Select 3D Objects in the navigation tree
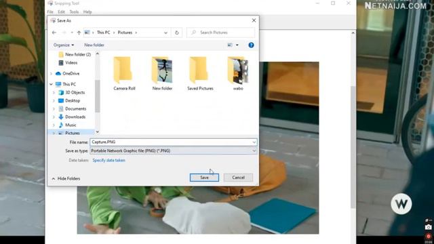Screen dimensions: 434x244 coord(75,92)
